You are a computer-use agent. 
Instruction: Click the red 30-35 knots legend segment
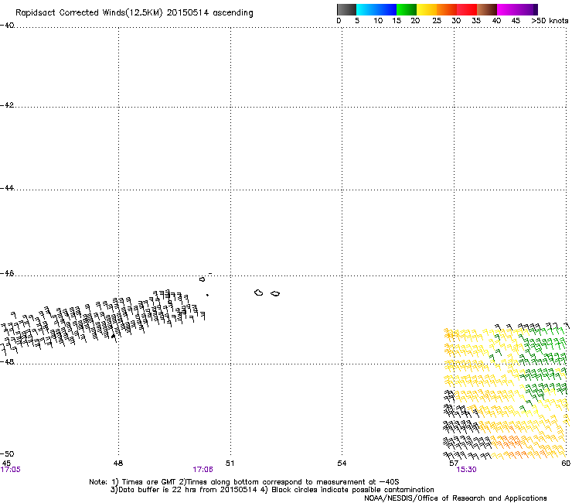point(467,9)
